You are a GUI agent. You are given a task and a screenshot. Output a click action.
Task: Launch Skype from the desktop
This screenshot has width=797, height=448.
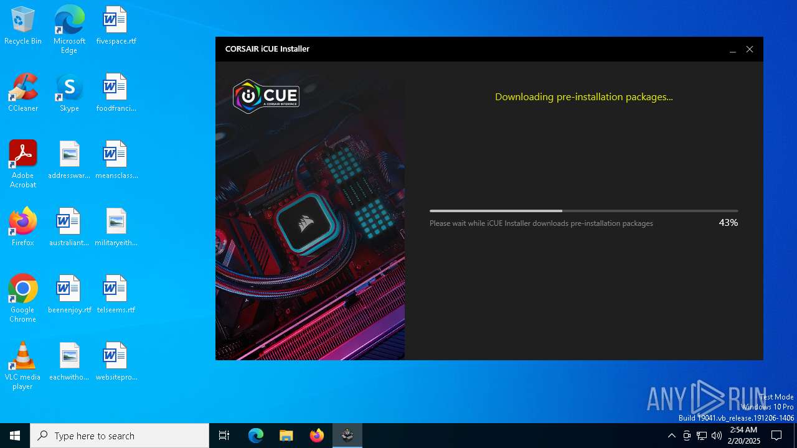click(69, 93)
